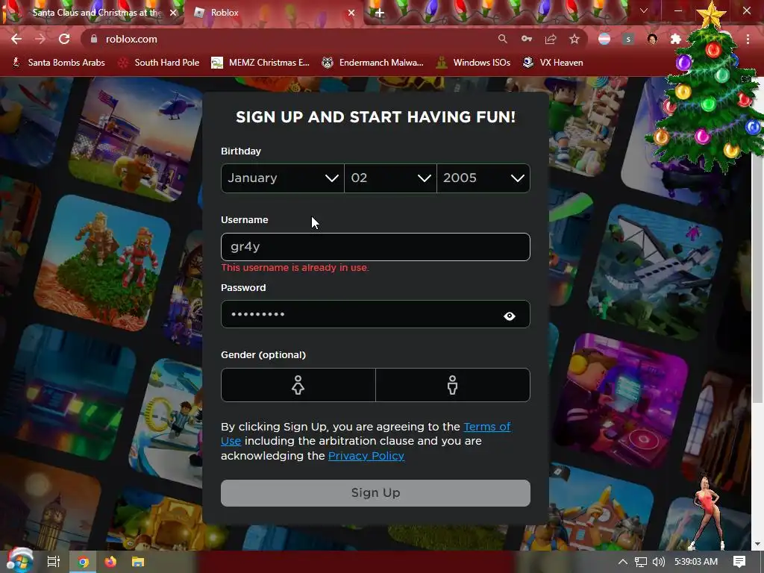Switch to the Santa Claus and Christmas tab
The height and width of the screenshot is (573, 764).
[93, 13]
